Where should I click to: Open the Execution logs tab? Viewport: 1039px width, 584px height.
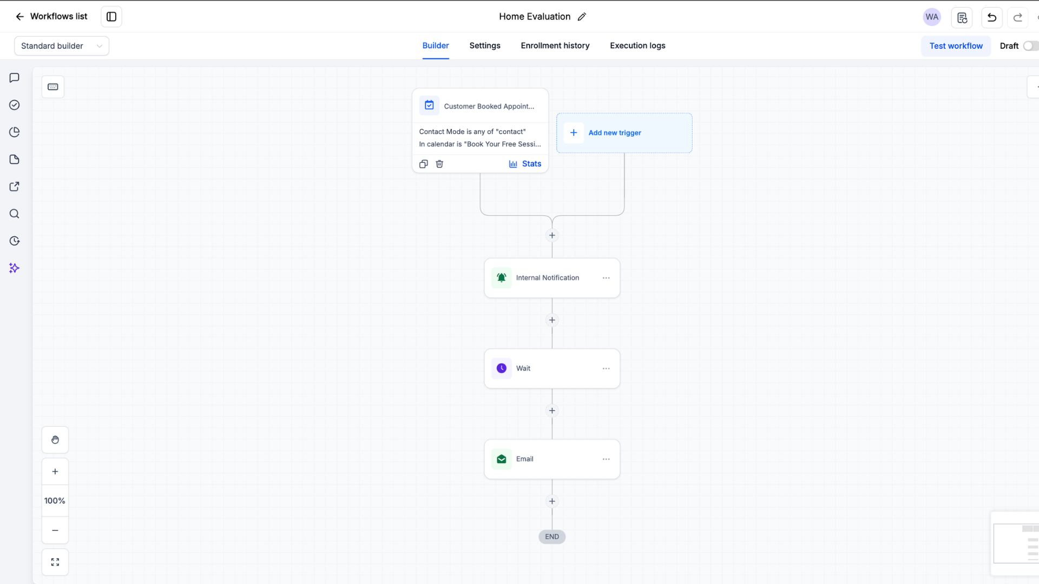(x=637, y=46)
